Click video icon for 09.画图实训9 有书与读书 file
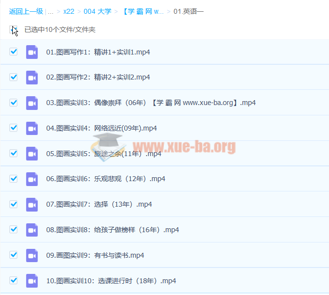 pos(32,255)
